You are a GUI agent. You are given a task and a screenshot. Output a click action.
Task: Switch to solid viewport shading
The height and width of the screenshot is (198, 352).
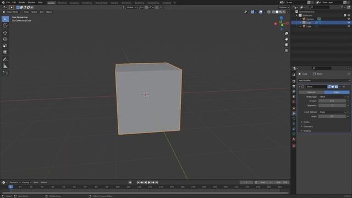tap(277, 12)
